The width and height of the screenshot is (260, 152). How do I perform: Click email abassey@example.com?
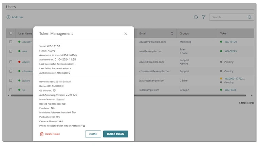click(x=152, y=42)
